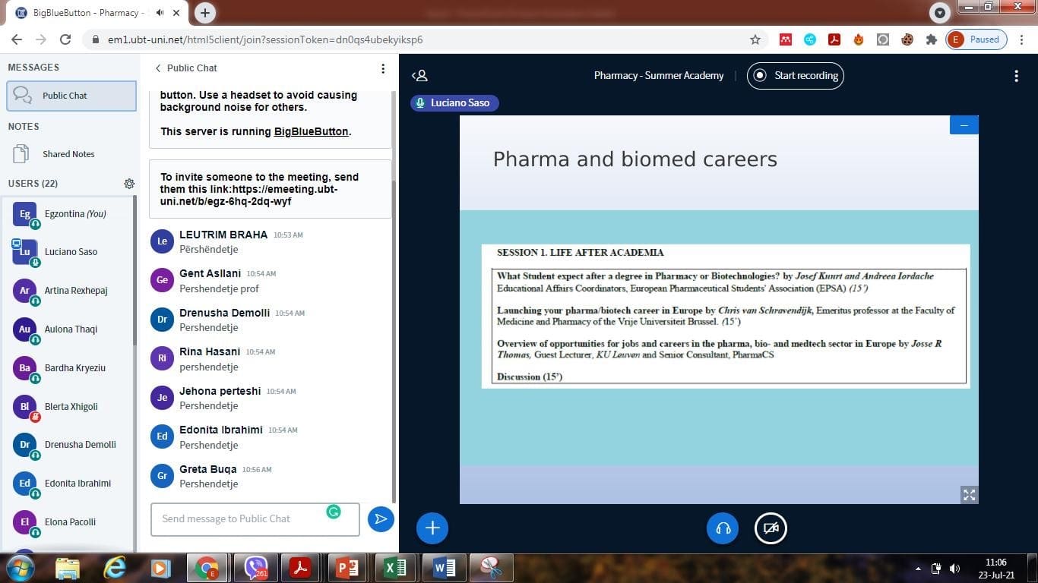
Task: Select user Luciano Saso in list
Action: click(71, 252)
